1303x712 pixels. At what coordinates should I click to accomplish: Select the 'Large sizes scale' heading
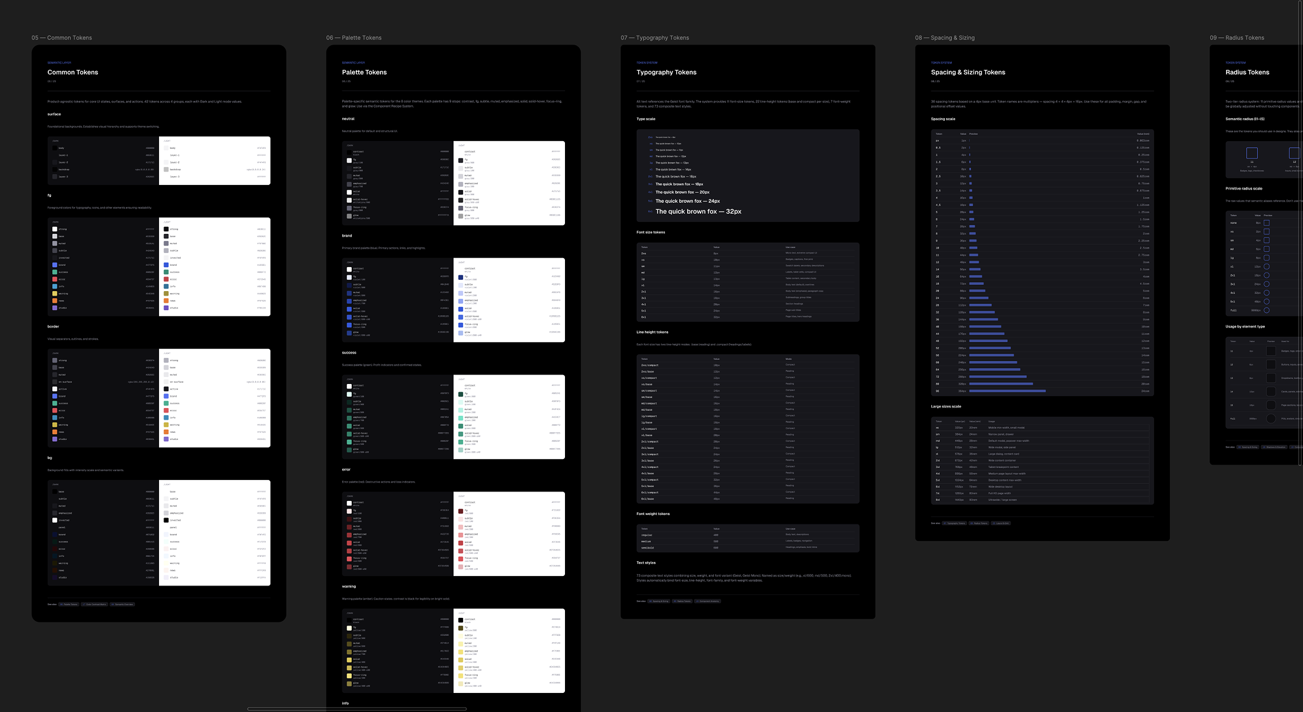pos(946,406)
